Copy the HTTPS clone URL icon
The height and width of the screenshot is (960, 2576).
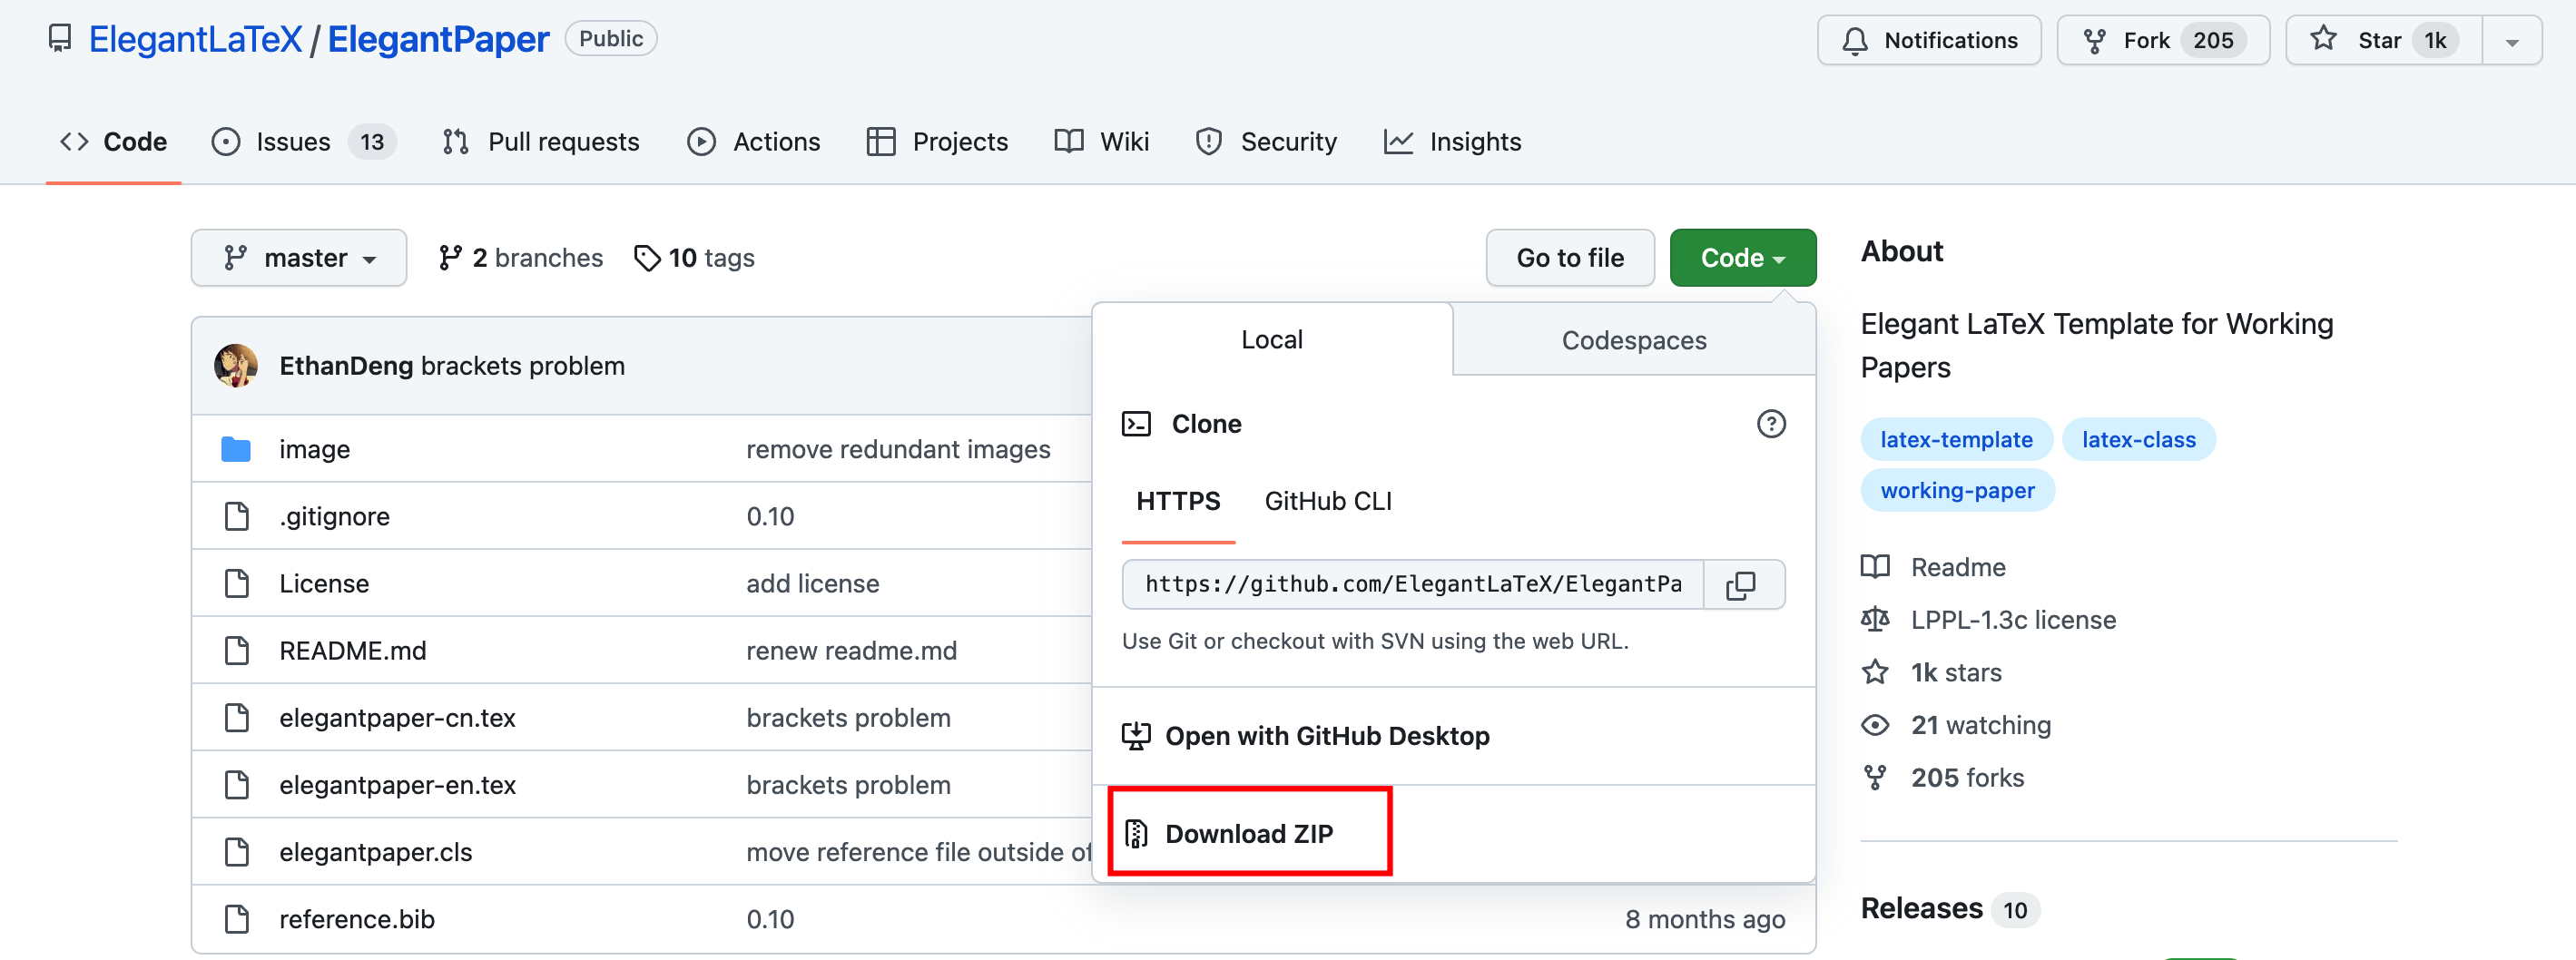click(1741, 585)
